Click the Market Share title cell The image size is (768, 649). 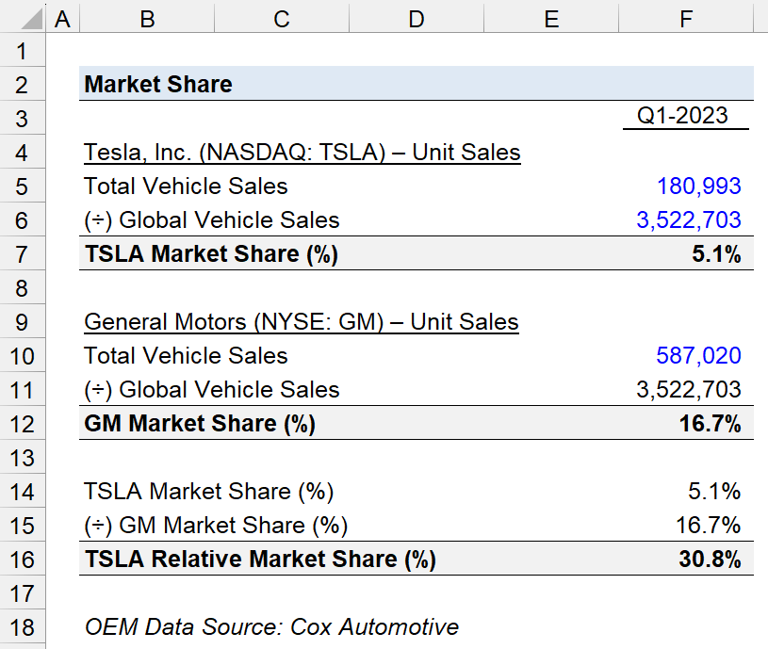(x=158, y=84)
